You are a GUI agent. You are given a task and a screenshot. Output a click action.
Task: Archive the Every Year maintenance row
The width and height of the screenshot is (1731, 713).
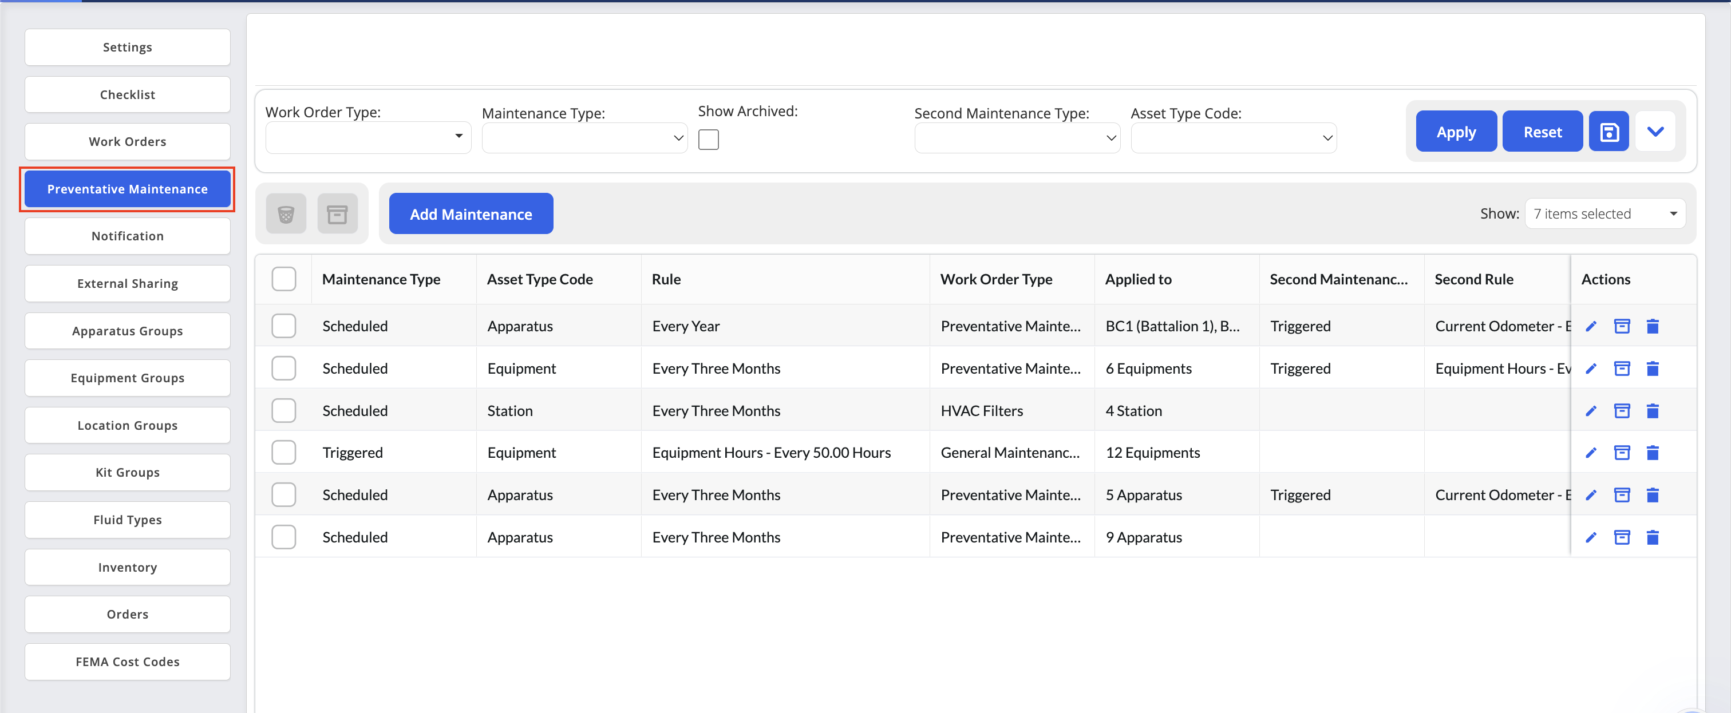(1622, 327)
